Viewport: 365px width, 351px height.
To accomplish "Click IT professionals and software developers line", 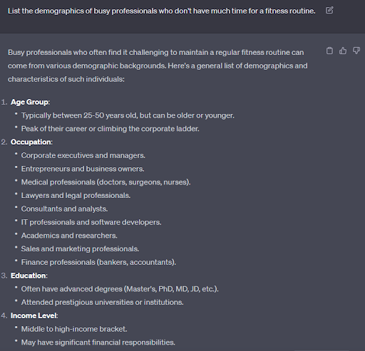I will [x=91, y=222].
